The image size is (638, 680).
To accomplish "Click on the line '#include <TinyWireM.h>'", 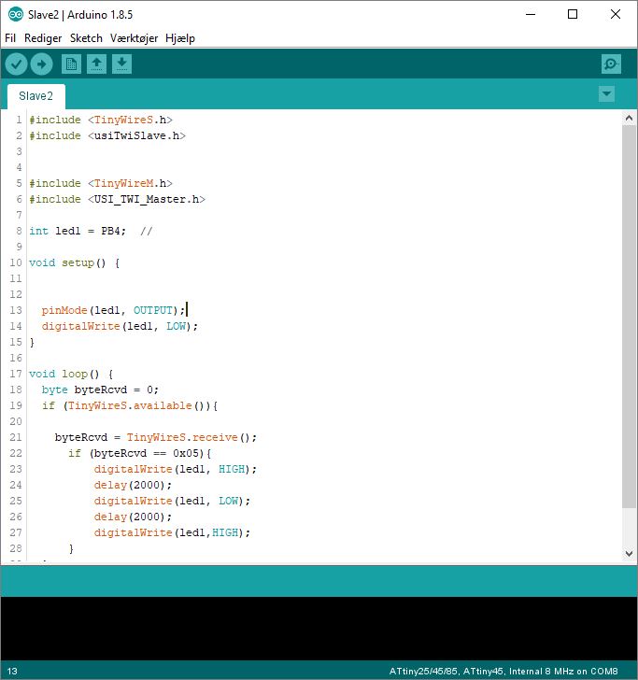I will (x=101, y=183).
